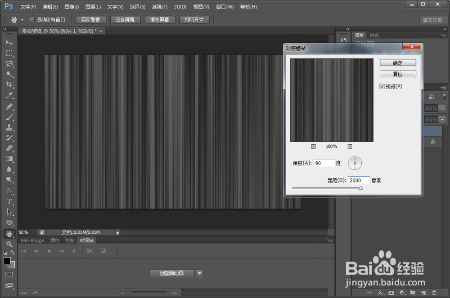This screenshot has width=450, height=298.
Task: Switch to Mini Bridge tab
Action: tap(32, 240)
